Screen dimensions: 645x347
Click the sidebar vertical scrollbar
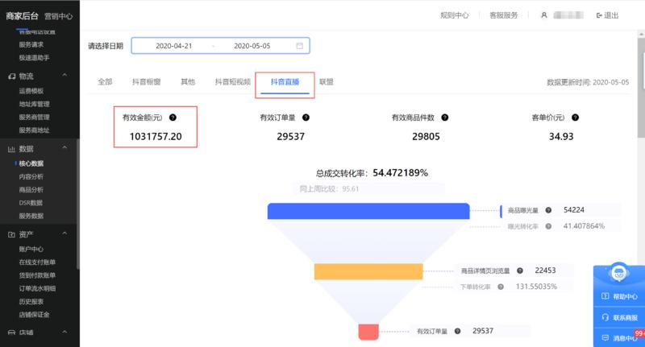pyautogui.click(x=77, y=205)
